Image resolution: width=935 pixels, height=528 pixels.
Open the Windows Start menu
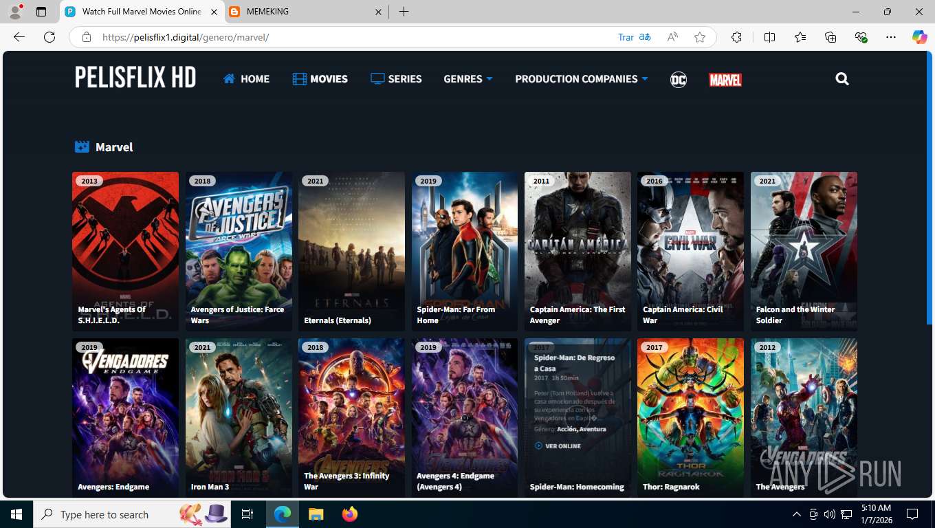[x=16, y=514]
